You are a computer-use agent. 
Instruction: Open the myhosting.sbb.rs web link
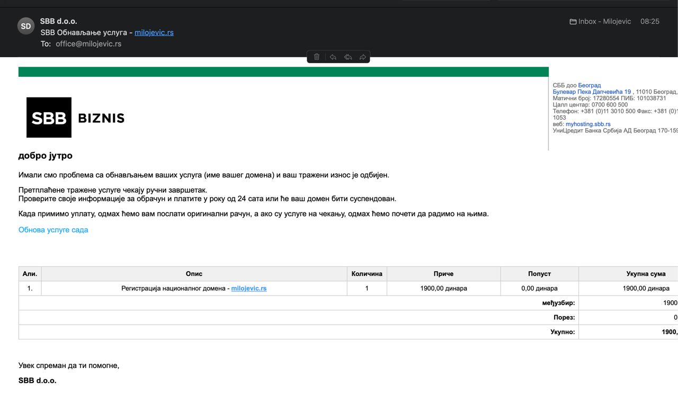point(588,124)
